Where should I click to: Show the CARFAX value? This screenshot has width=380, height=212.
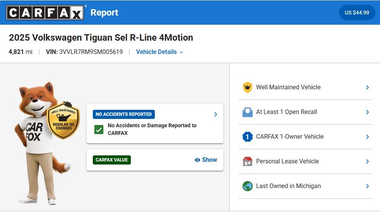point(206,160)
